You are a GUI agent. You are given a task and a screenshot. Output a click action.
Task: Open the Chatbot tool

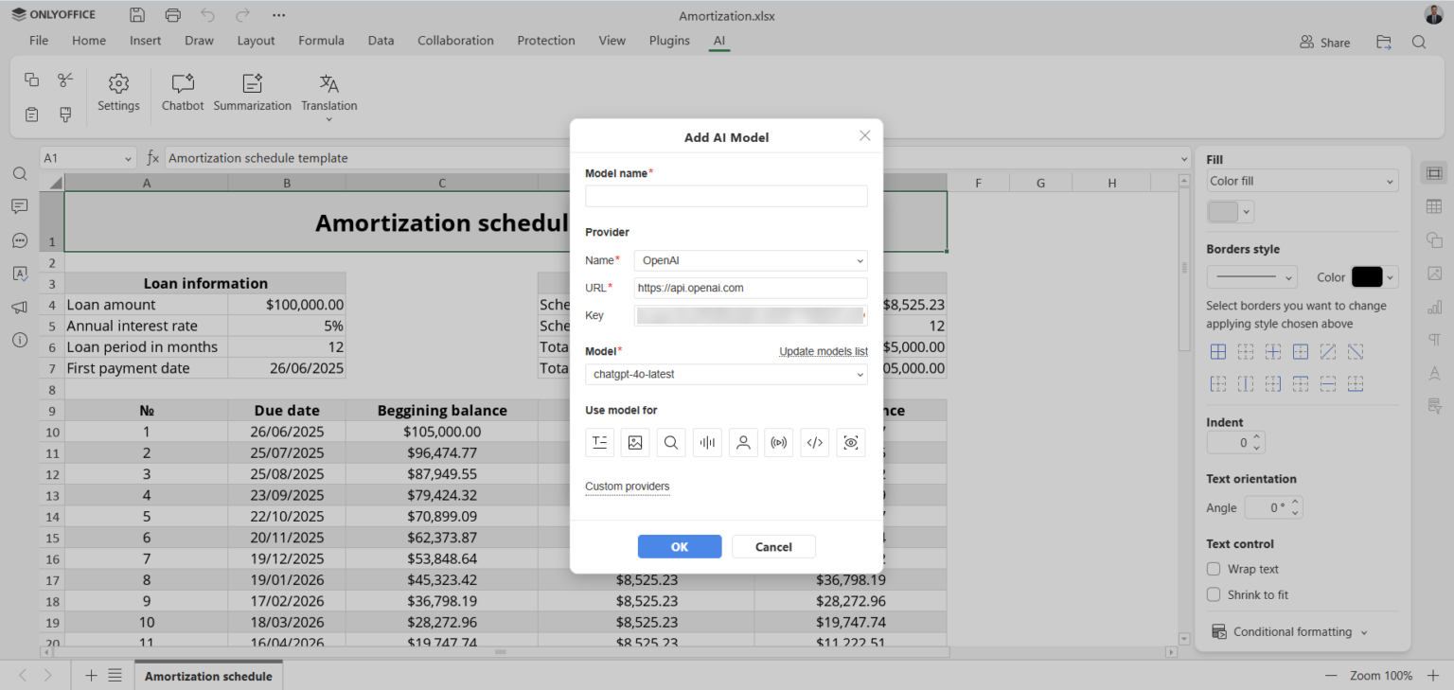(183, 93)
